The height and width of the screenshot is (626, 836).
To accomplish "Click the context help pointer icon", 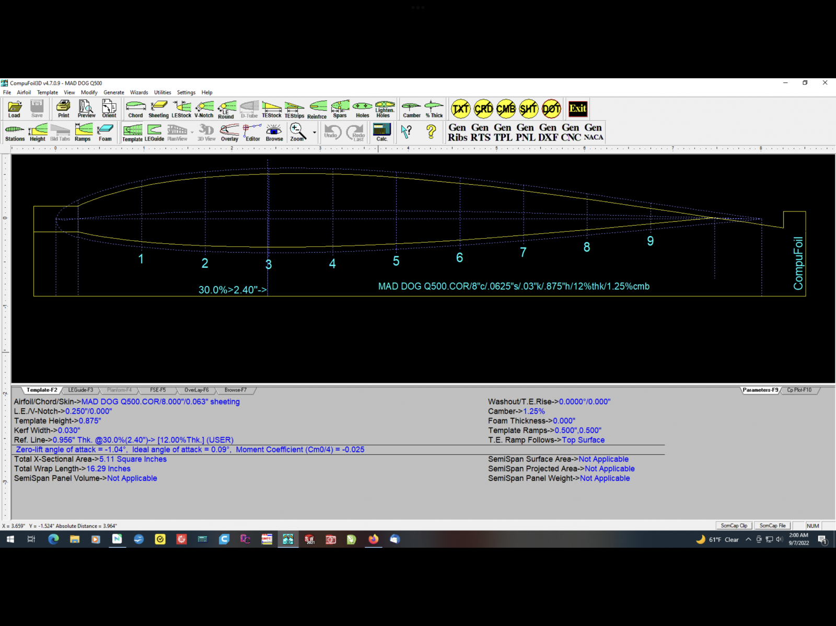I will click(x=407, y=132).
